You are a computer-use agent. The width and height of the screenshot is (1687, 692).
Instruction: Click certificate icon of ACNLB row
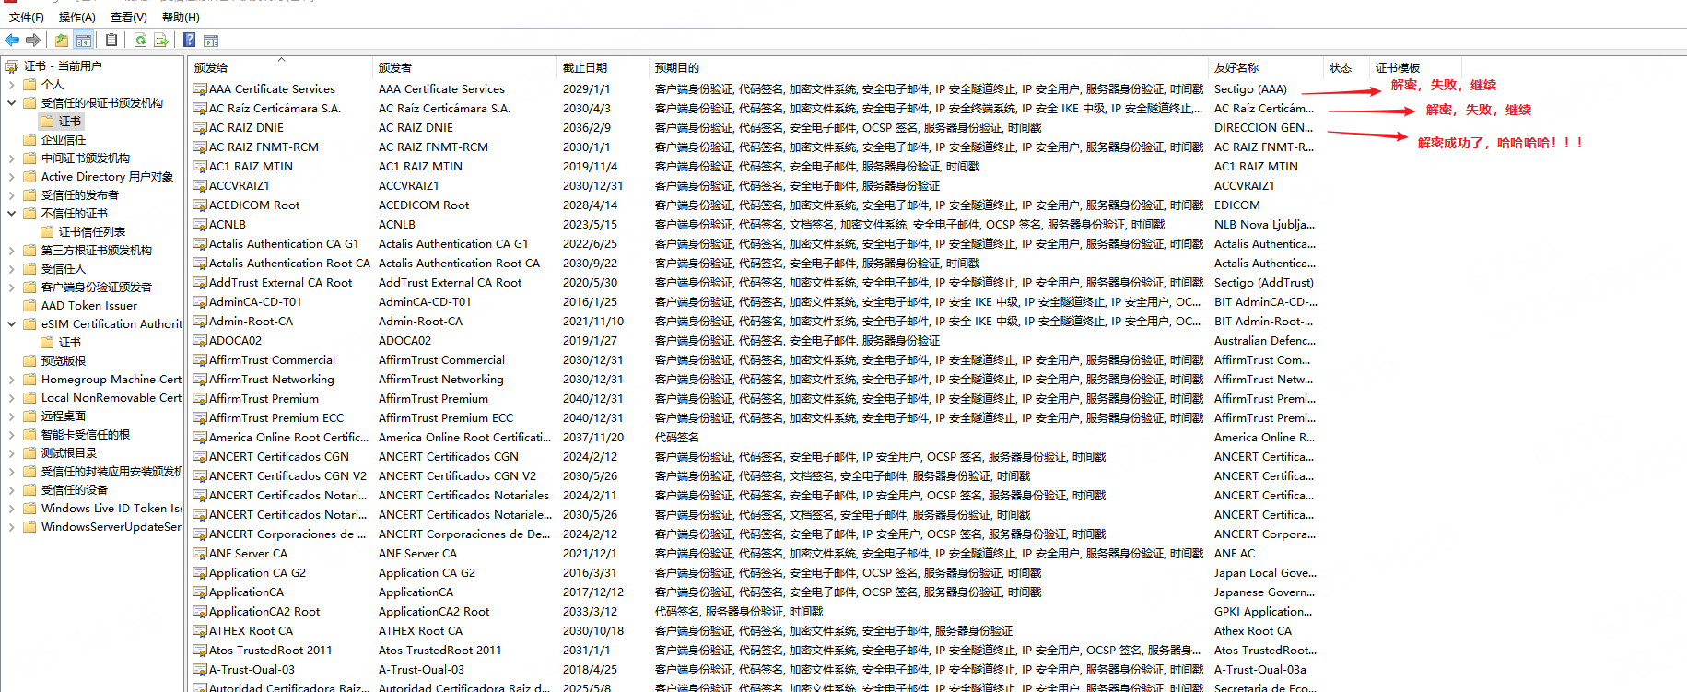pyautogui.click(x=200, y=225)
